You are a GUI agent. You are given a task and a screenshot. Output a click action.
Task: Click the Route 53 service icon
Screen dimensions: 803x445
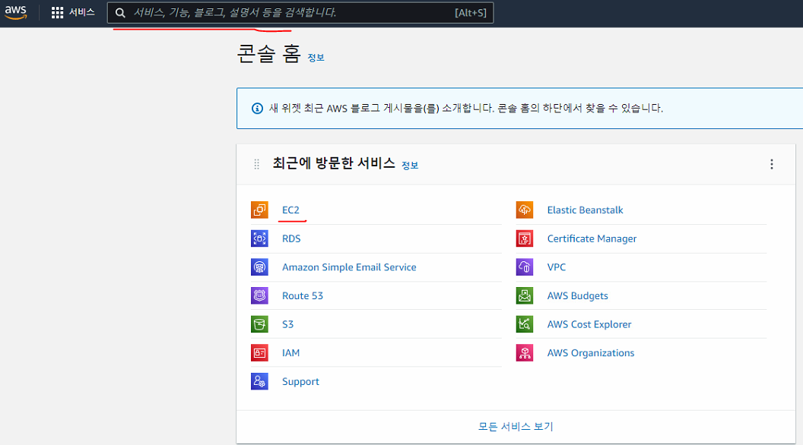(x=259, y=295)
